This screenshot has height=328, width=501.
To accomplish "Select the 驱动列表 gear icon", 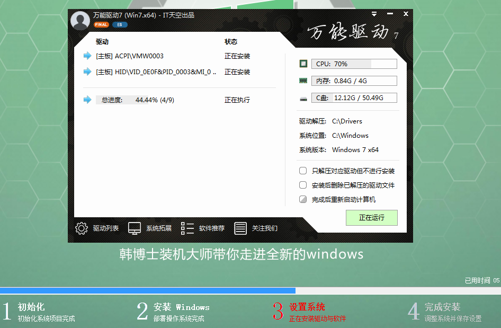I will [80, 228].
